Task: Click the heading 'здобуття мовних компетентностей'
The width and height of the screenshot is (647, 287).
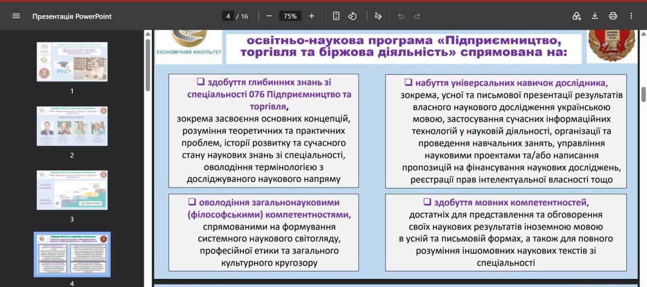Action: [x=509, y=202]
